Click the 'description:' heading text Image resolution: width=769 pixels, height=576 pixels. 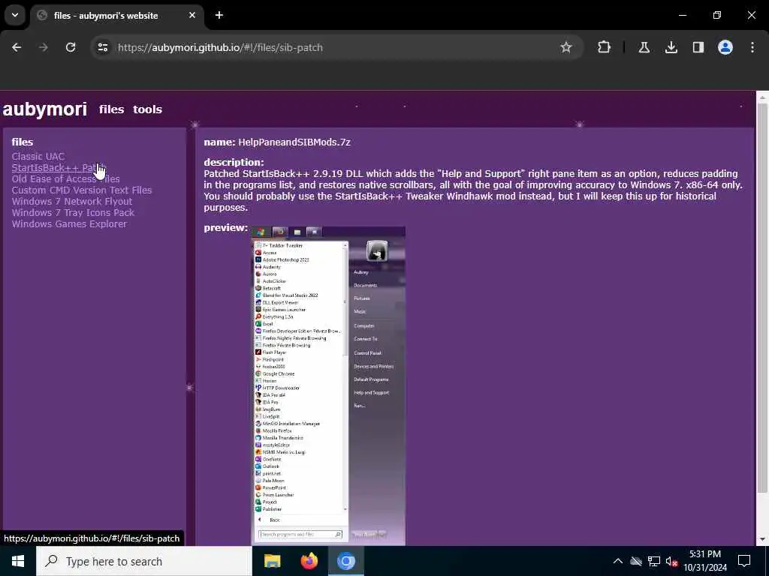tap(234, 162)
